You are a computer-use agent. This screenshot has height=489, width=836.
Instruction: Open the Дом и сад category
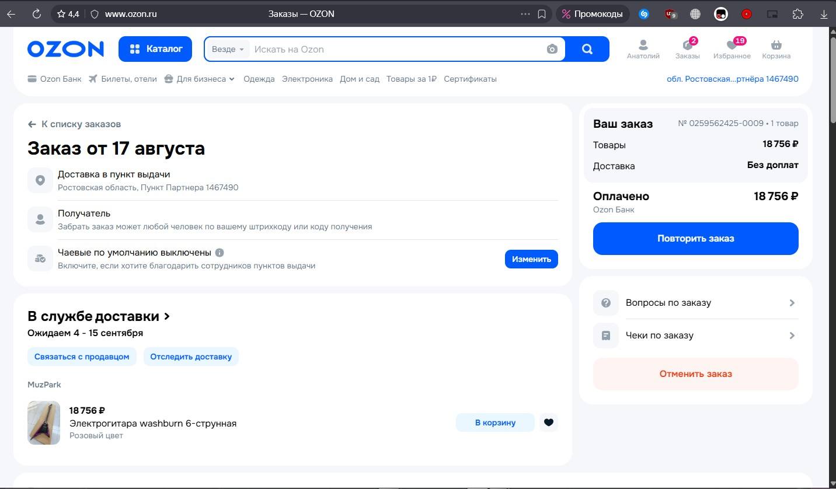pyautogui.click(x=360, y=79)
